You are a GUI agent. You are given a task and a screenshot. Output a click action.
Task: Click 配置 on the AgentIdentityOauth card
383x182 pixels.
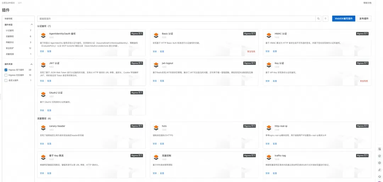(49, 51)
